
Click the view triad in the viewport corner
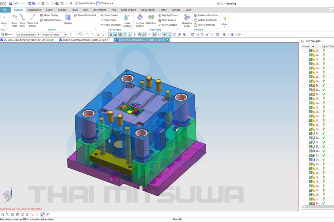8,195
